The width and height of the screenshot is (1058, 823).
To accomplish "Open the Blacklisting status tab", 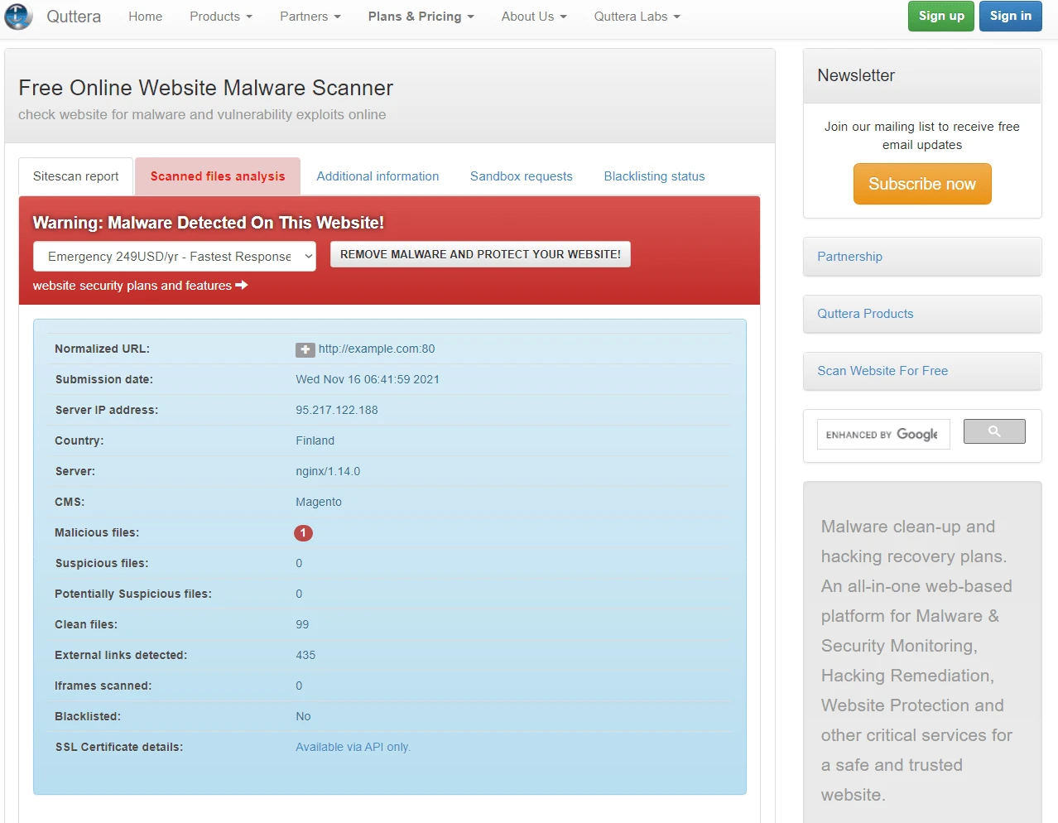I will click(x=654, y=176).
